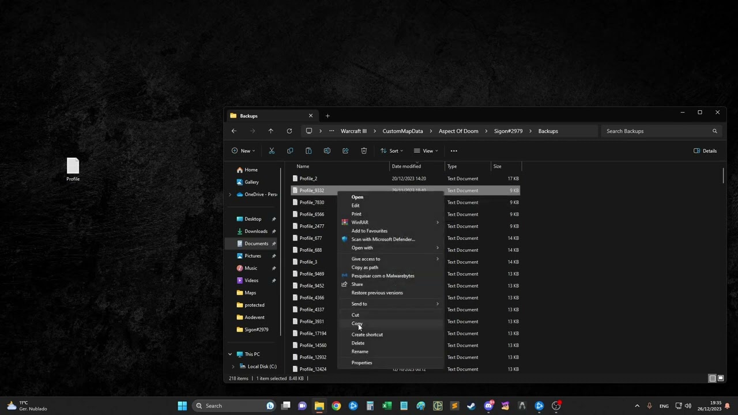Open Excel from the taskbar
The height and width of the screenshot is (415, 738).
[x=387, y=406]
